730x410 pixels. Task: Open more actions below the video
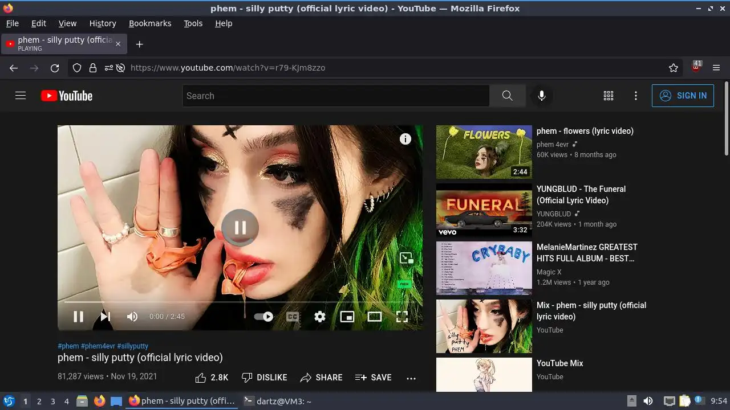coord(411,378)
